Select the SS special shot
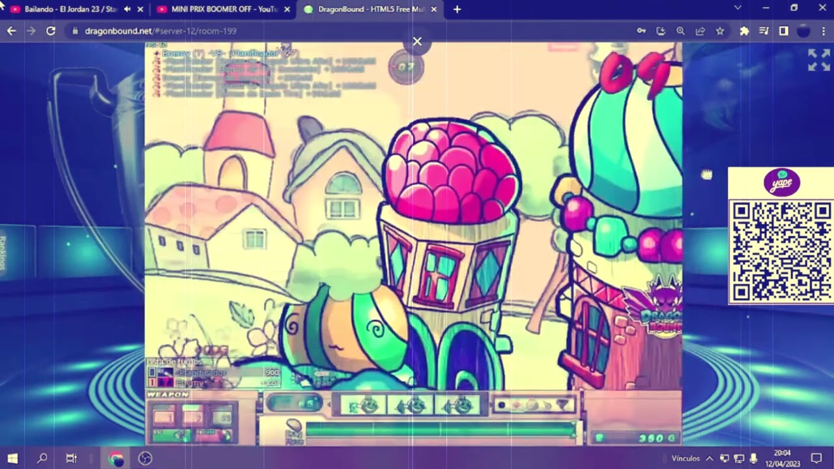 222,416
